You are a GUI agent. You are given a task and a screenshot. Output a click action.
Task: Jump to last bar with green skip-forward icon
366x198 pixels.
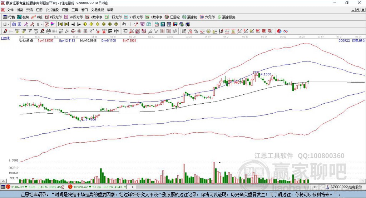point(66,24)
